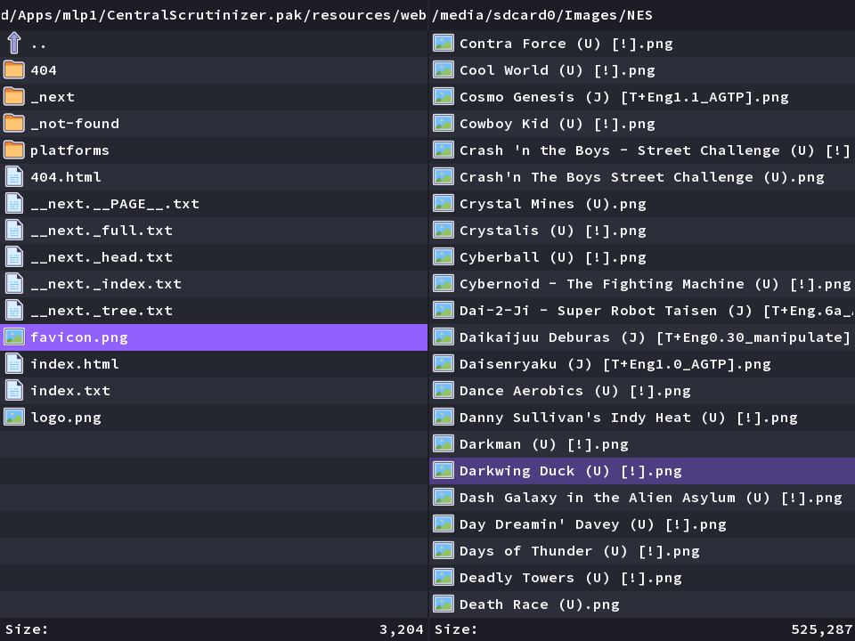Select Cybernoid - The Fighting Machine file name

tap(655, 284)
